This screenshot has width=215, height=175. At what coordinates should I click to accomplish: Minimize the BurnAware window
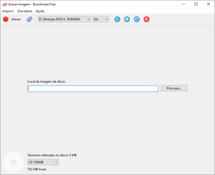point(184,4)
